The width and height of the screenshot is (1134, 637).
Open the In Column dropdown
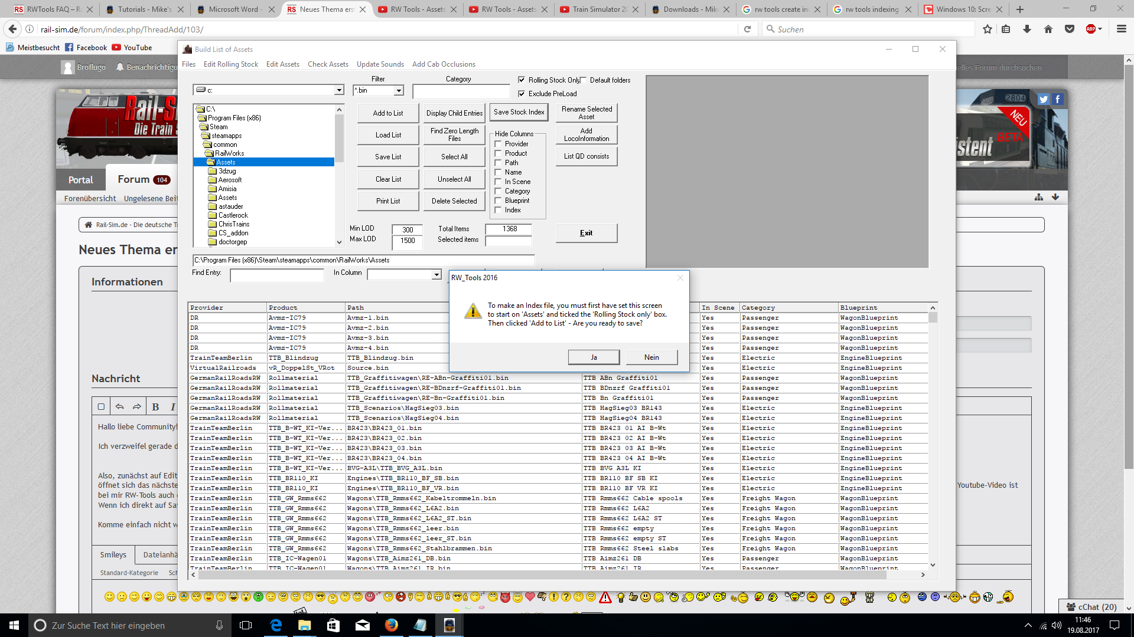[436, 274]
